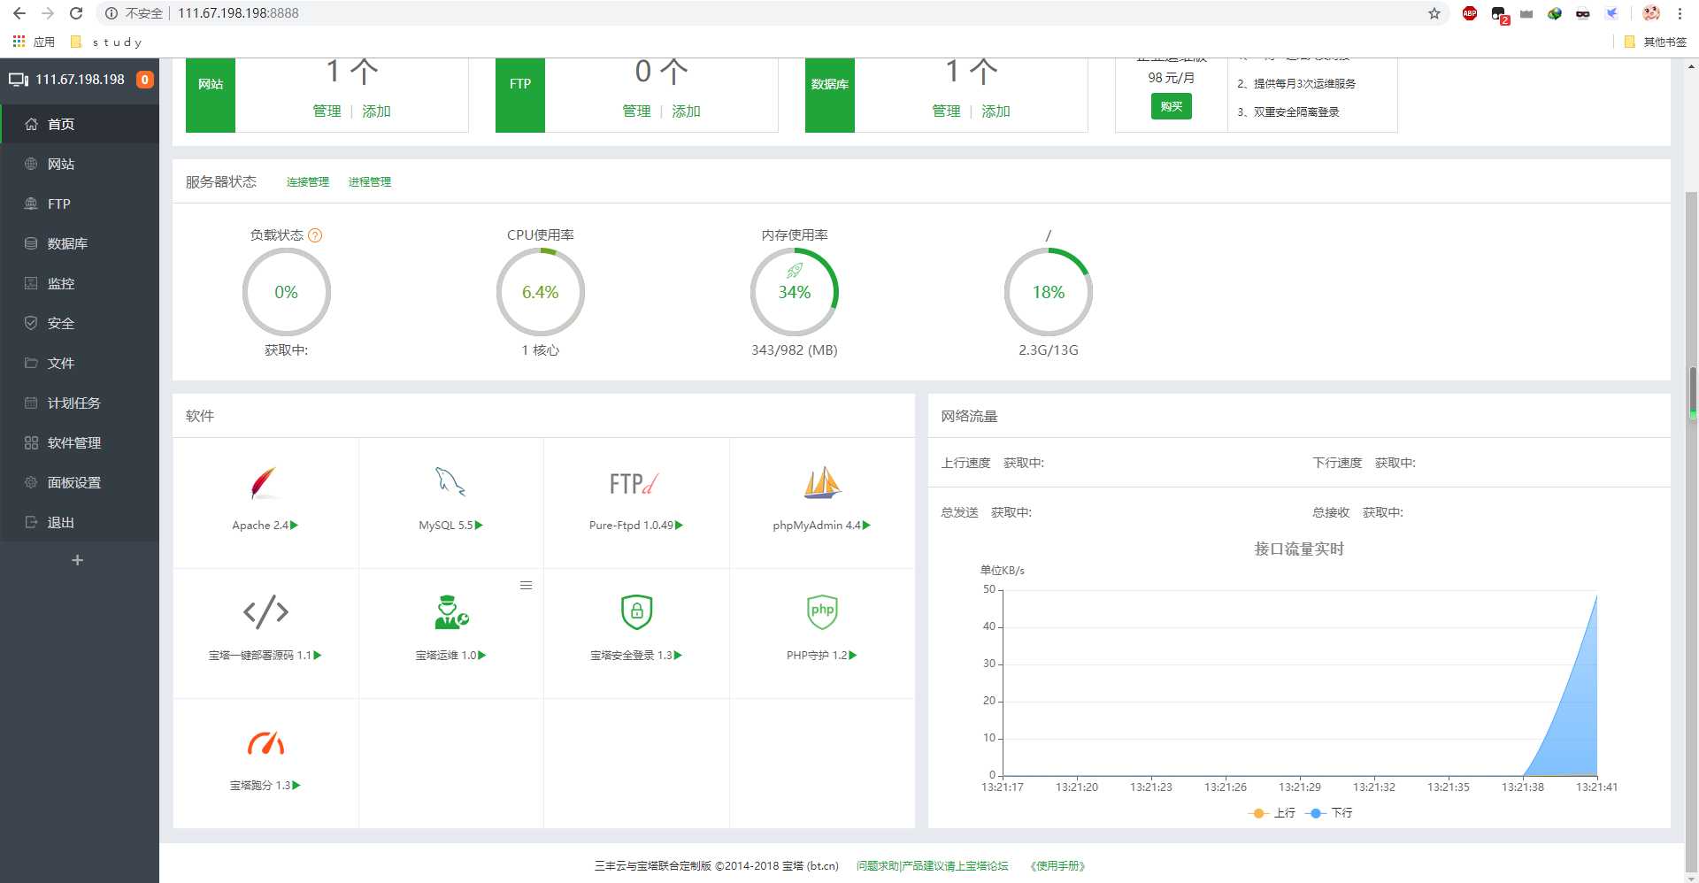Click 添加 link under 数据库 card
The height and width of the screenshot is (883, 1699).
click(x=996, y=111)
